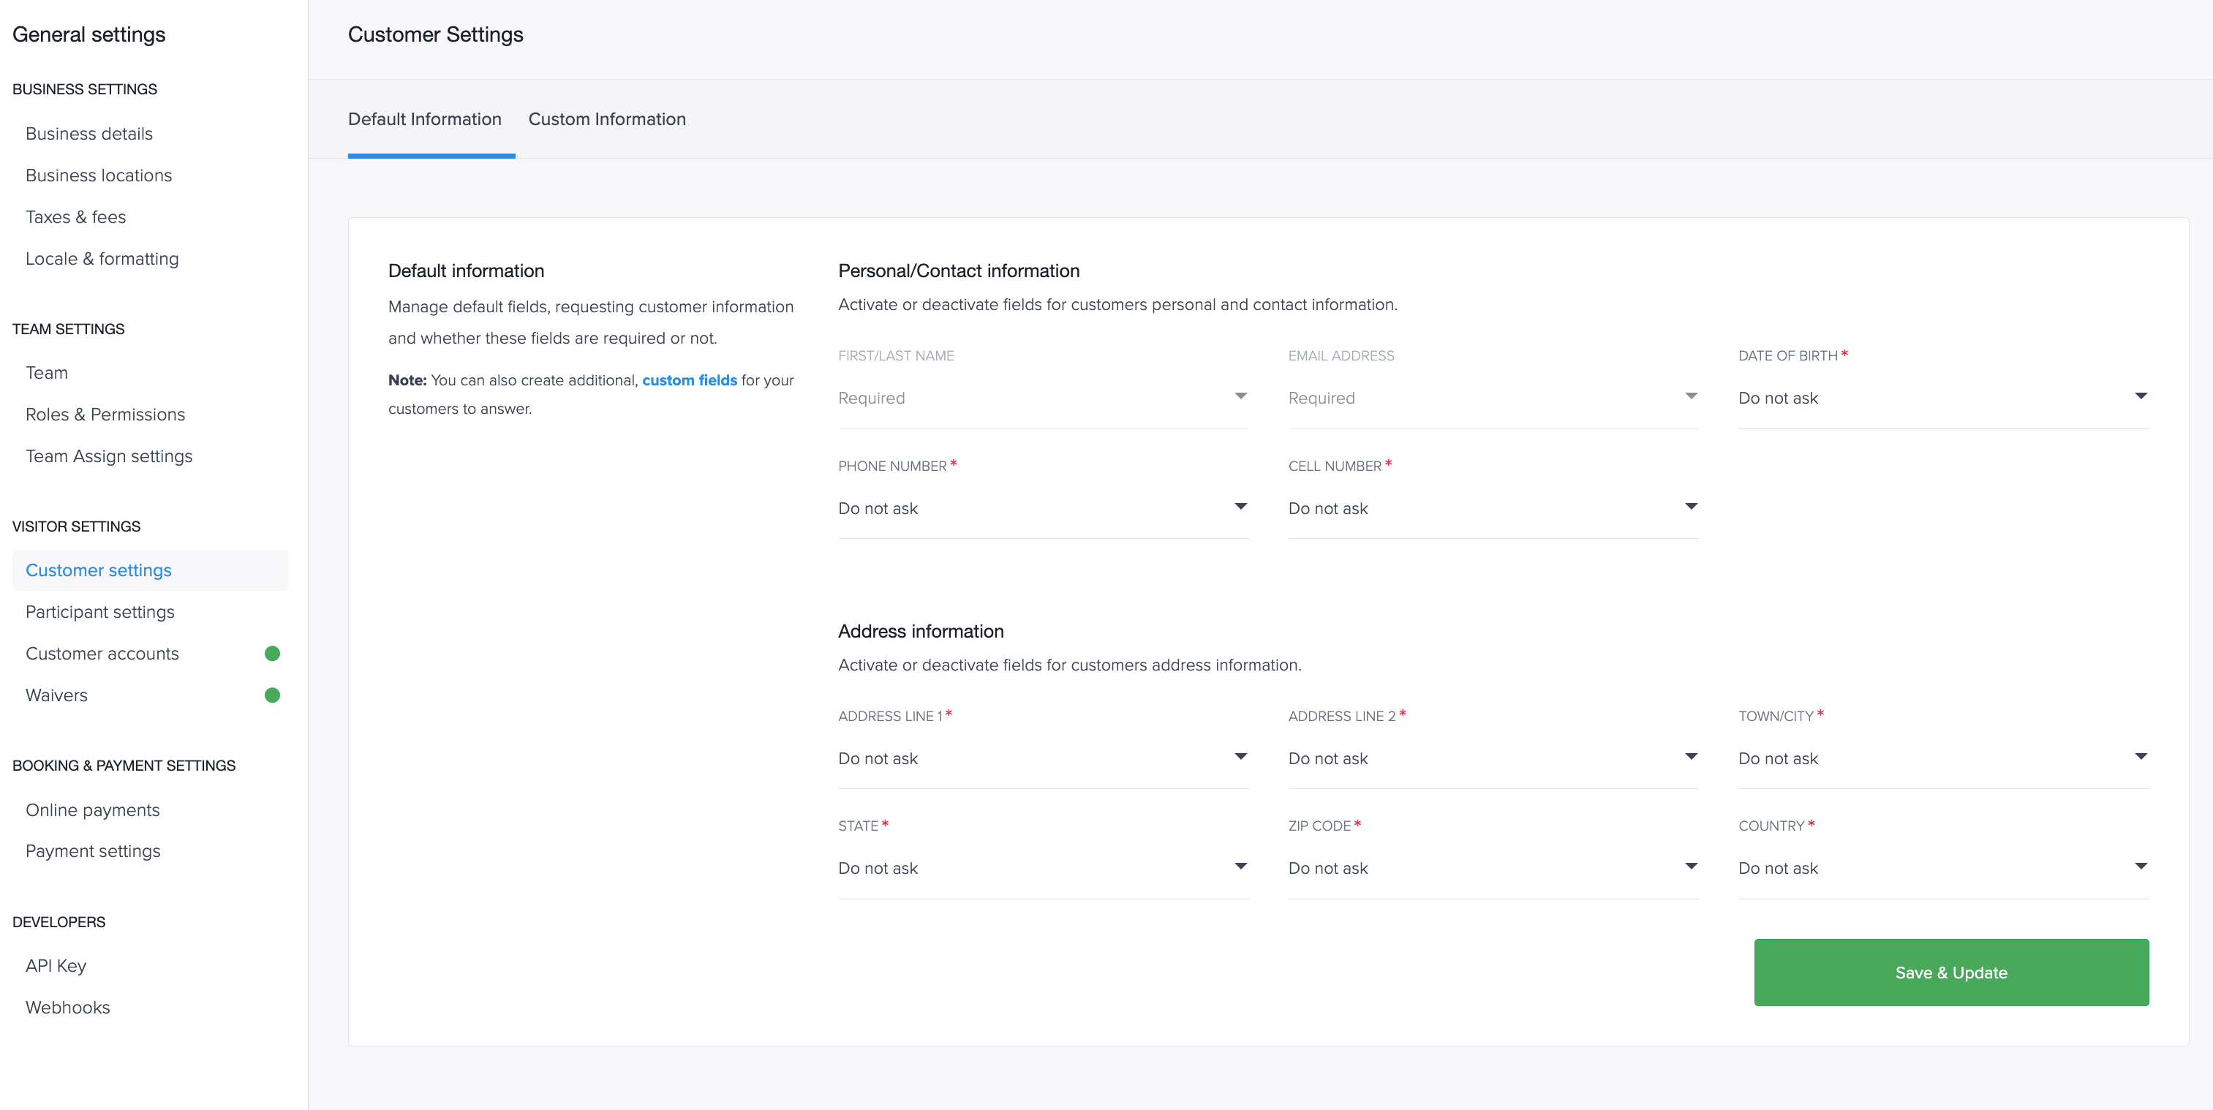Go to Webhooks settings
Image resolution: width=2213 pixels, height=1110 pixels.
point(68,1007)
